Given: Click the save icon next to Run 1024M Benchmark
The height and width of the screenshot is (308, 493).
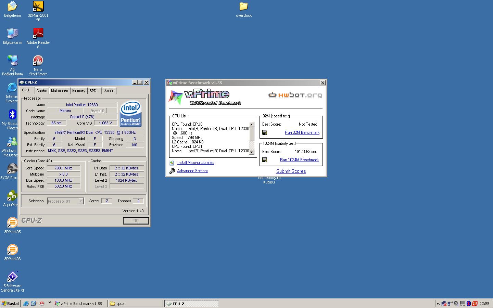Looking at the screenshot, I should 265,160.
